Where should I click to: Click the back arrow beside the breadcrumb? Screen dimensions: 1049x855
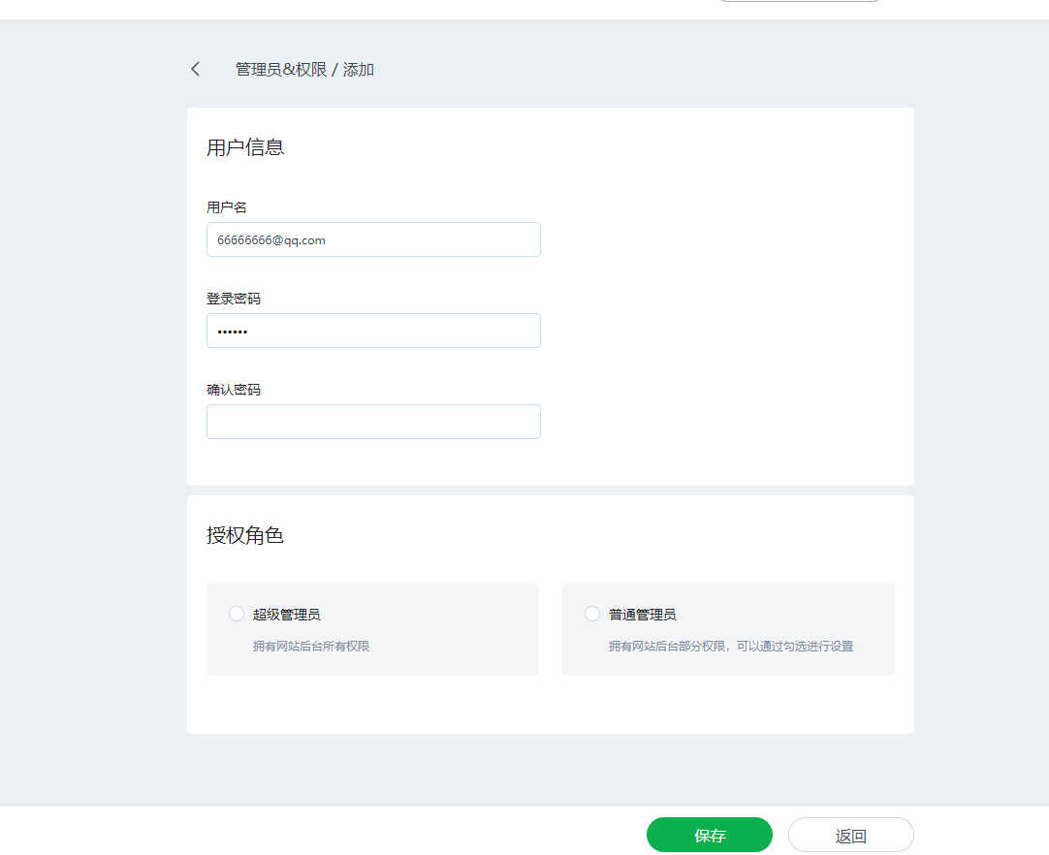point(195,69)
